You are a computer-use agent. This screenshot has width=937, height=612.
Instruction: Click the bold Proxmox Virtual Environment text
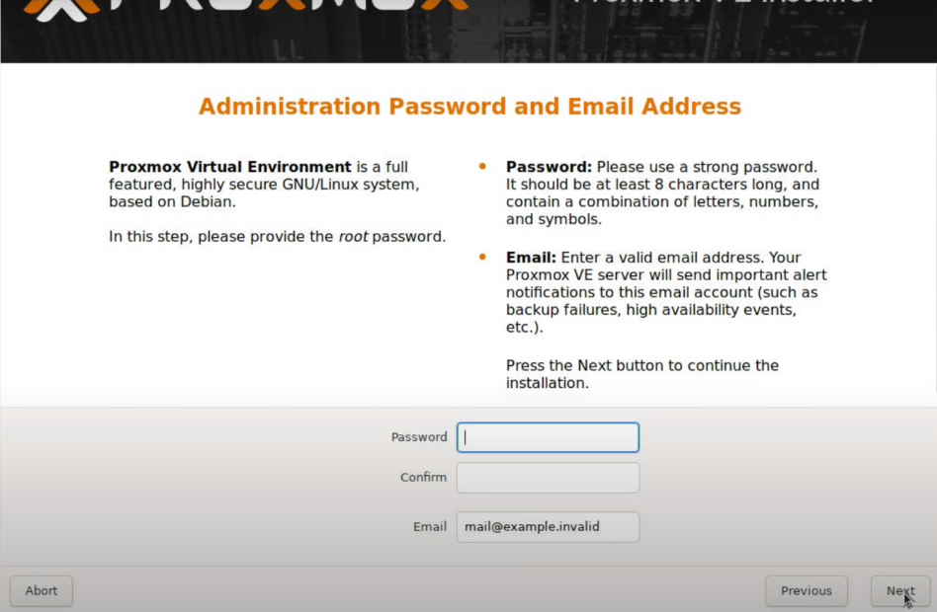230,167
